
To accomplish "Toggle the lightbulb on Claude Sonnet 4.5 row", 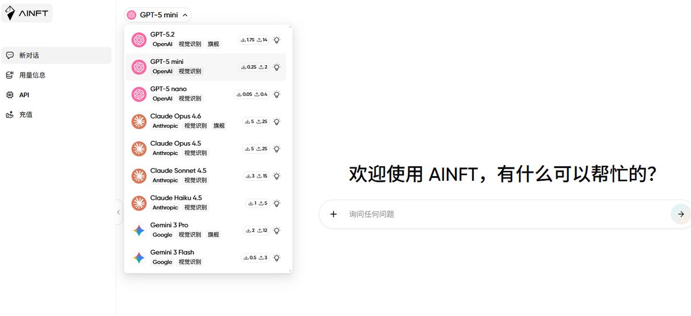I will coord(276,176).
